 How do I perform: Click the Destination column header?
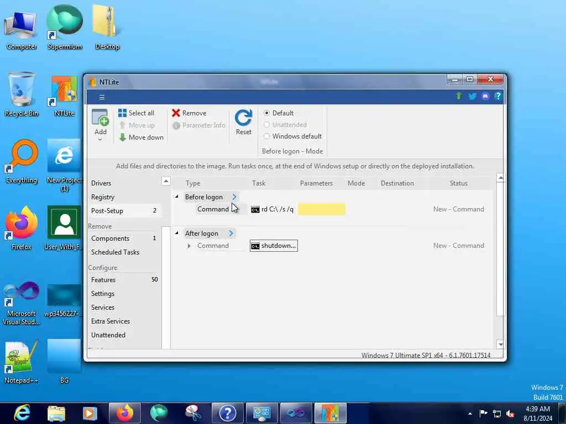[x=397, y=183]
